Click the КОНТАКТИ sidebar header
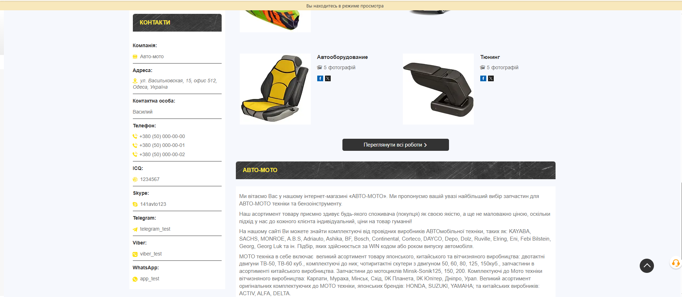Screen dimensions: 682x297 [x=177, y=23]
